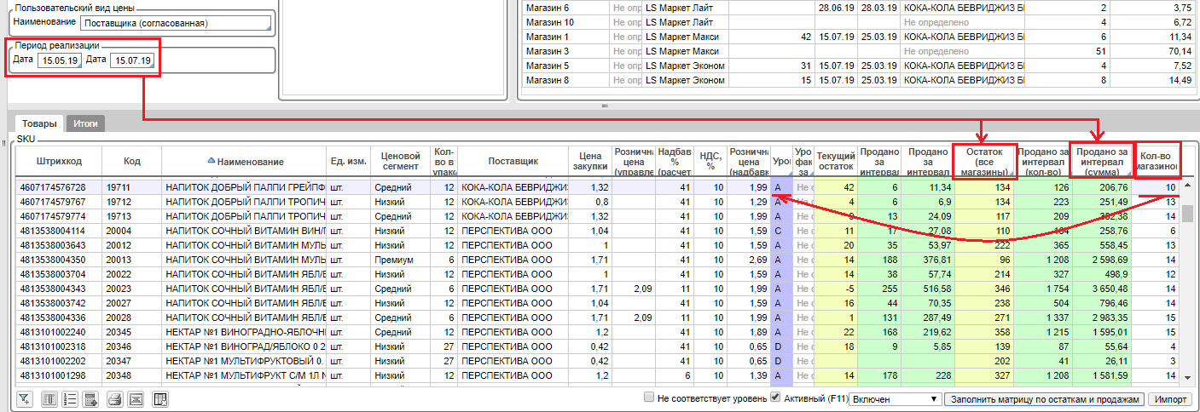Click the reset table layout icon
Image resolution: width=1200 pixels, height=412 pixels.
(159, 399)
